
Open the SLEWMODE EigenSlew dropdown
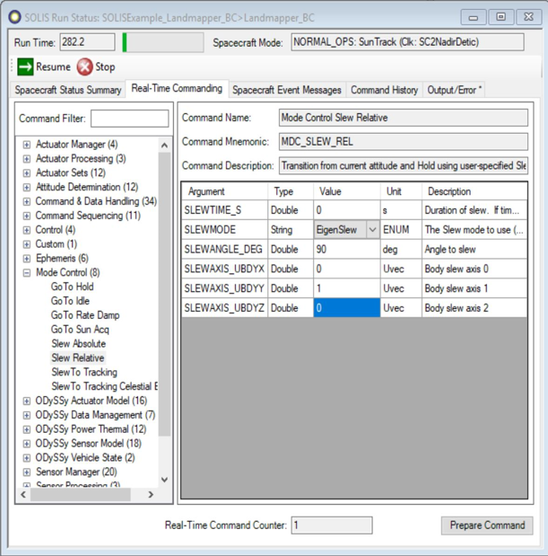372,230
